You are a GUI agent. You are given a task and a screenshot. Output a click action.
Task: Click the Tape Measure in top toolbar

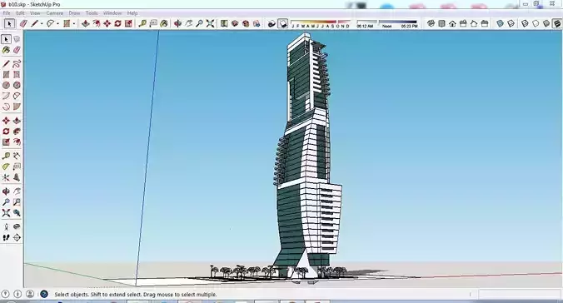(142, 23)
